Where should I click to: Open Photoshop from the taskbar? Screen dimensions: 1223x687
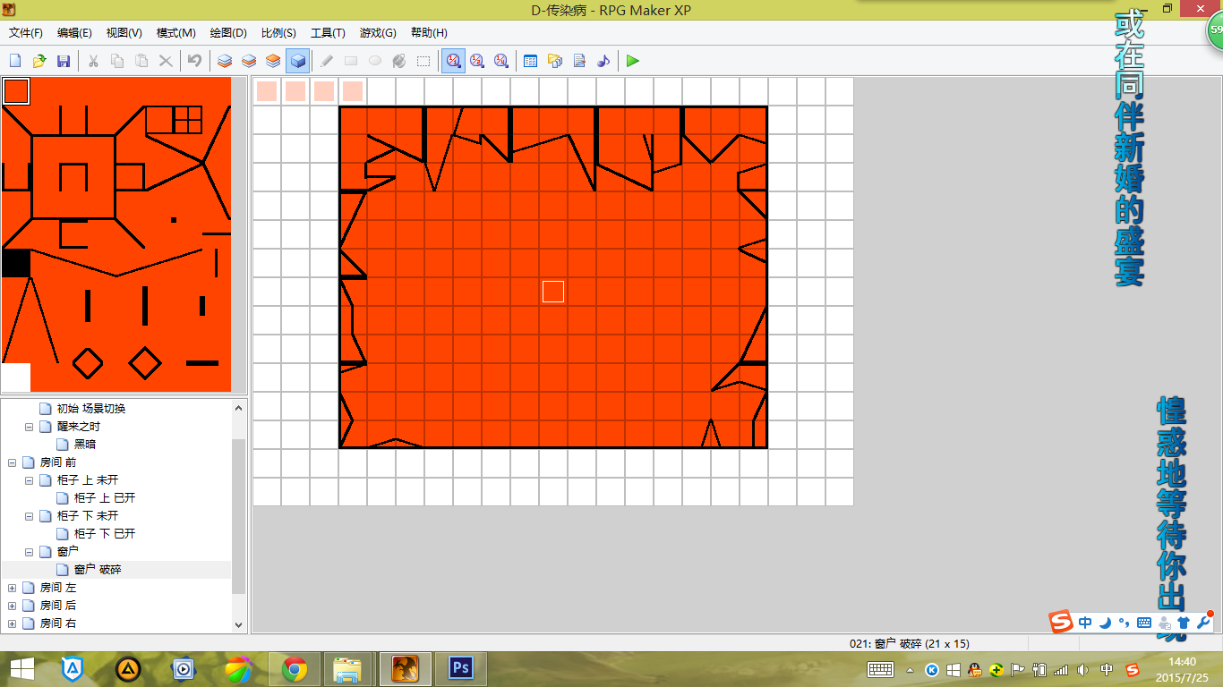[x=461, y=668]
